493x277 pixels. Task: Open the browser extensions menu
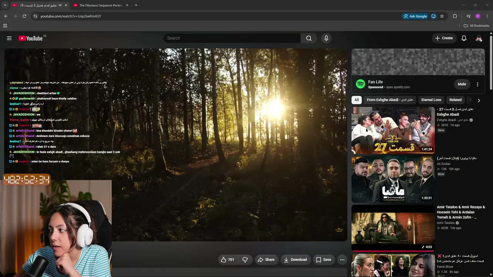pyautogui.click(x=455, y=16)
